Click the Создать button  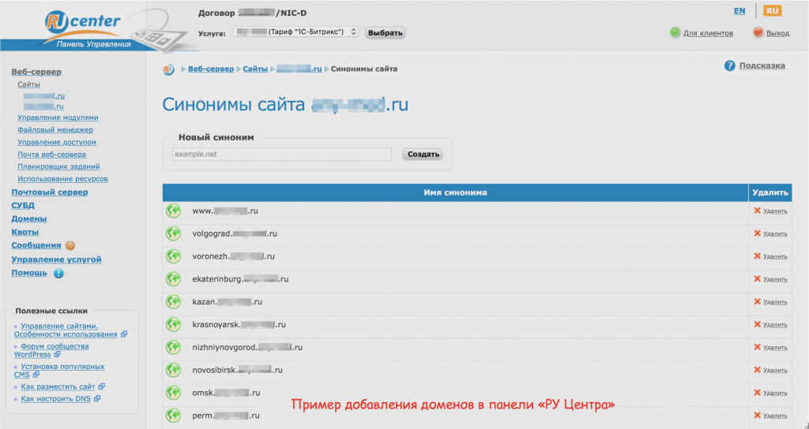[x=423, y=154]
